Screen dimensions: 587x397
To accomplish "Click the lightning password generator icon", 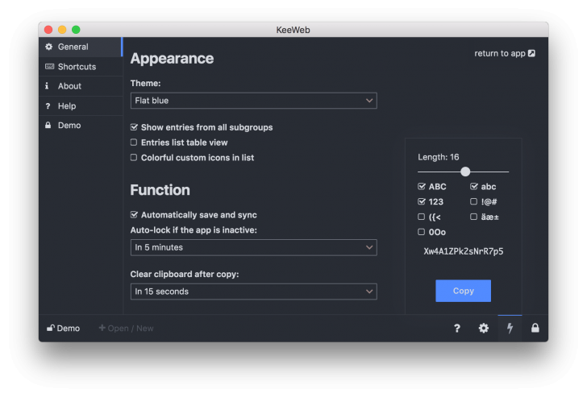I will (x=510, y=329).
